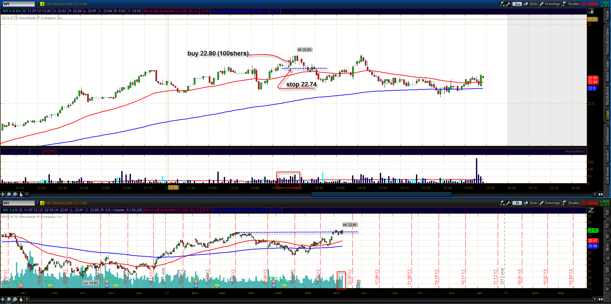
Task: Expand symbol dropdown arrow in lower chart
Action: click(37, 203)
